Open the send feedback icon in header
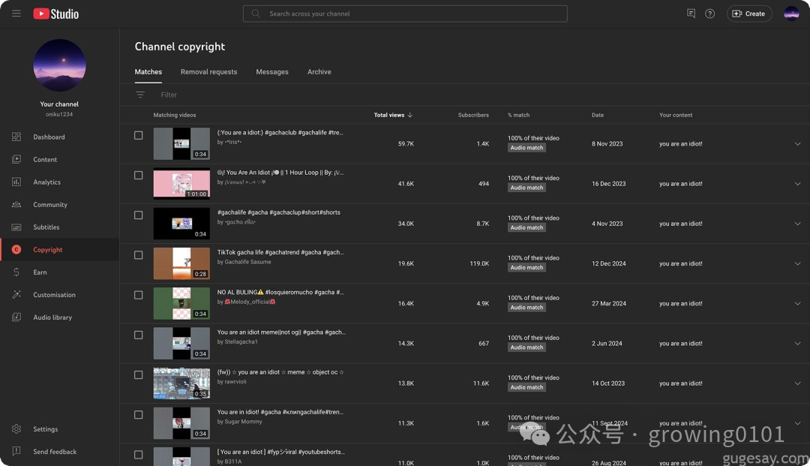 coord(691,14)
